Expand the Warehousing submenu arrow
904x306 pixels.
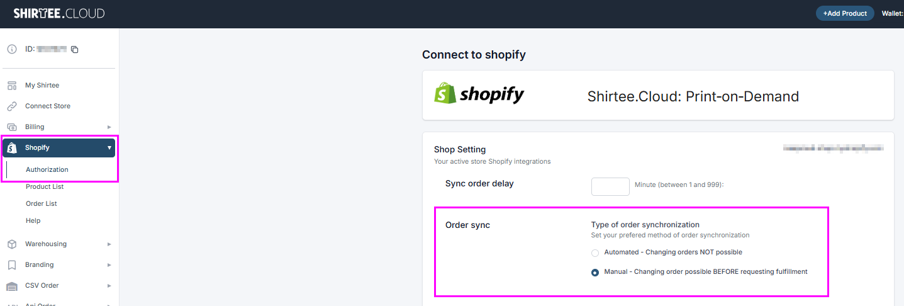tap(109, 244)
